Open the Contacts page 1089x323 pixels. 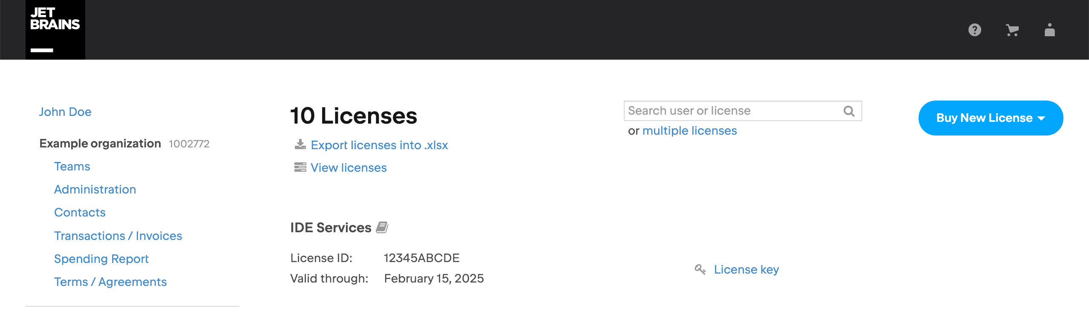(x=79, y=212)
